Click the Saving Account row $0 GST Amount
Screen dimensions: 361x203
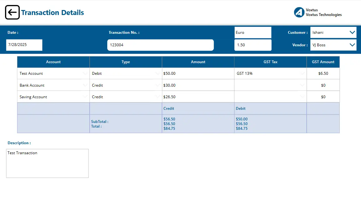(x=323, y=97)
